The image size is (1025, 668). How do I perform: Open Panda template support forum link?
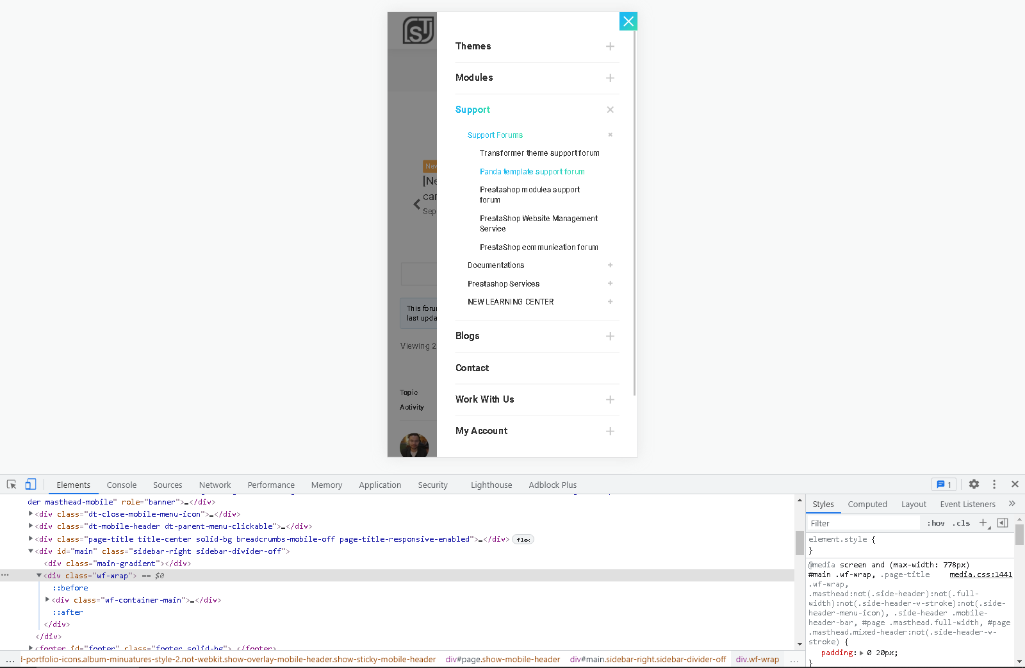(532, 172)
